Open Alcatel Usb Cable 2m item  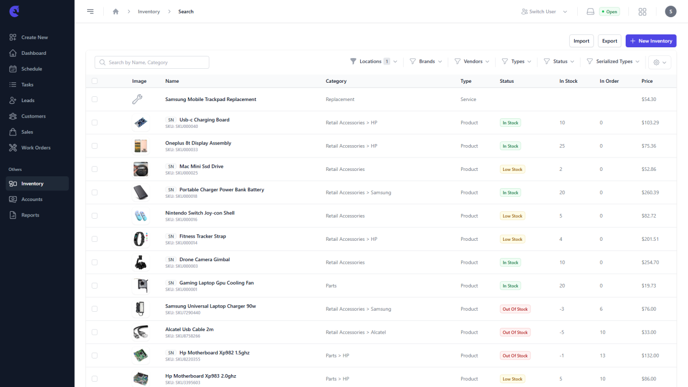tap(189, 329)
